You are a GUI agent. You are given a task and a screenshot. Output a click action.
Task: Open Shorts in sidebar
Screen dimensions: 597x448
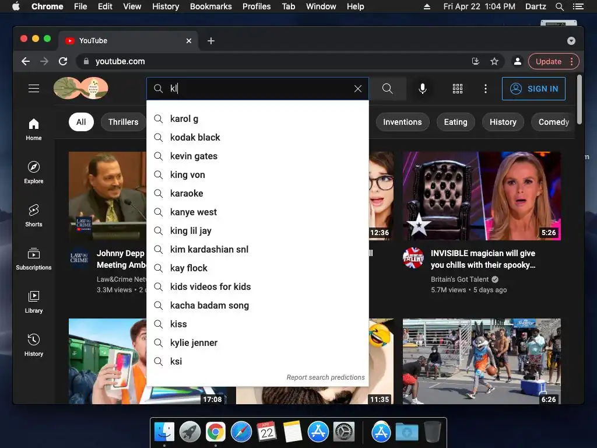pyautogui.click(x=34, y=216)
